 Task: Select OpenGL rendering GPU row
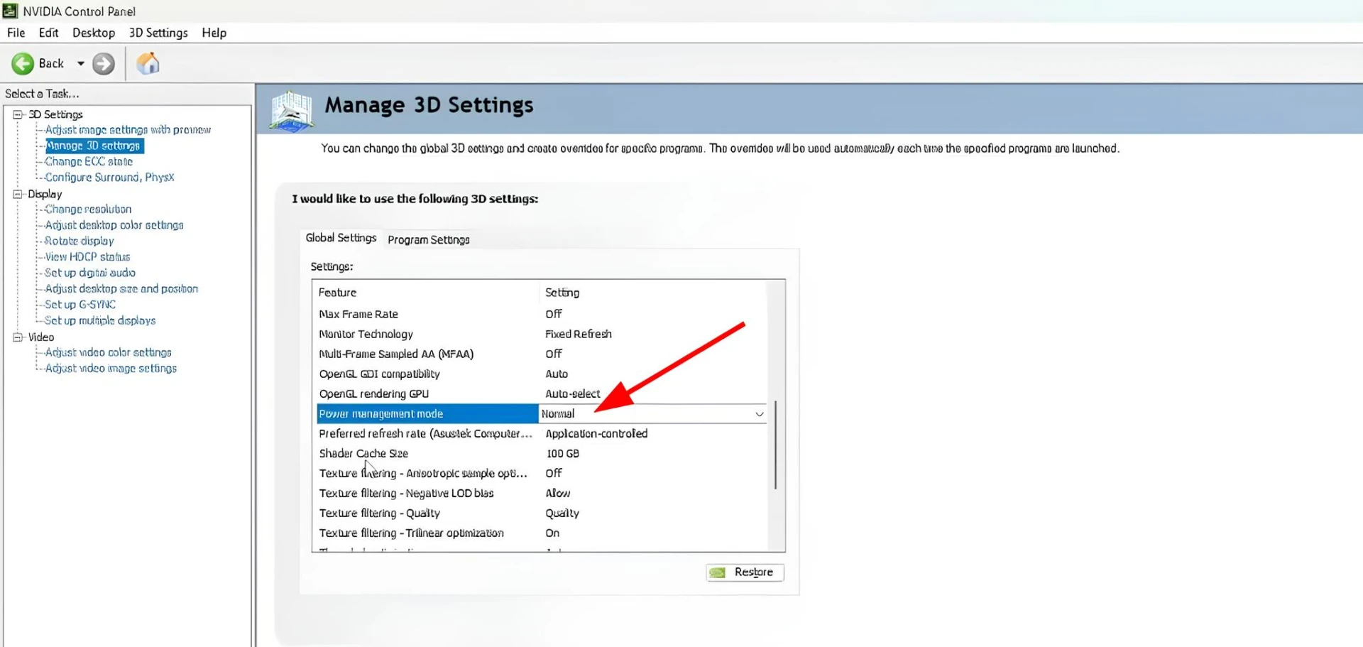[542, 393]
